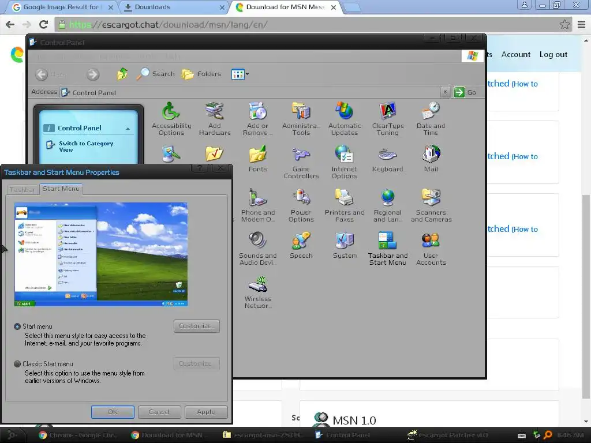Open Phone and Modem Options icon

258,205
